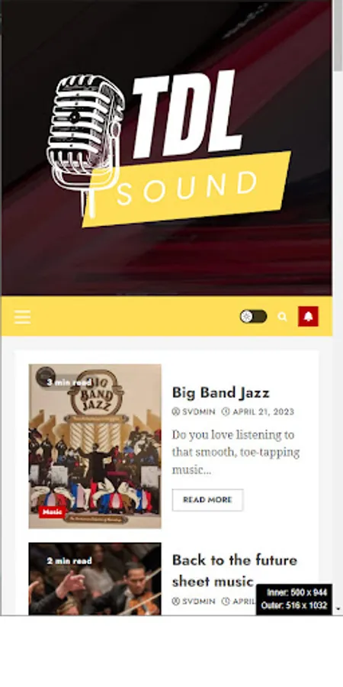Open the search magnifier icon
Image resolution: width=343 pixels, height=687 pixels.
click(283, 316)
